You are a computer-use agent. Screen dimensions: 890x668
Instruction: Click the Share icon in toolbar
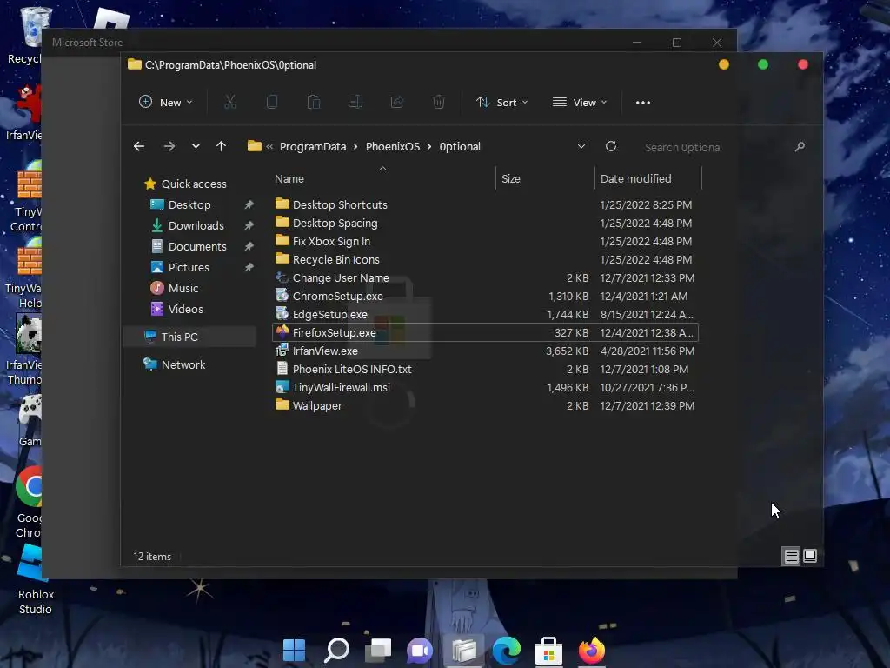coord(396,103)
